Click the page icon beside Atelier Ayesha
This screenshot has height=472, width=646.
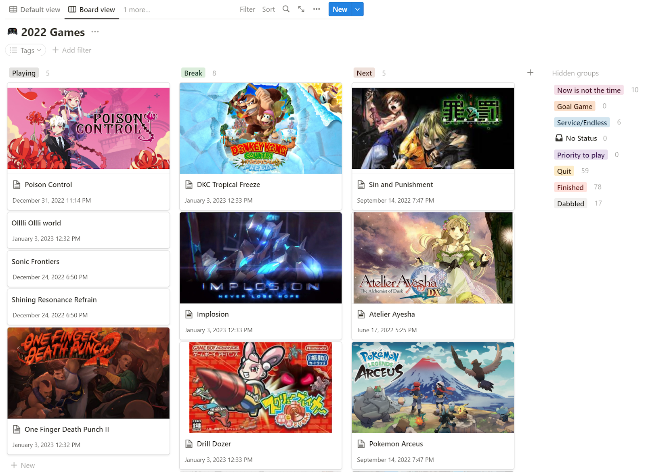(361, 314)
